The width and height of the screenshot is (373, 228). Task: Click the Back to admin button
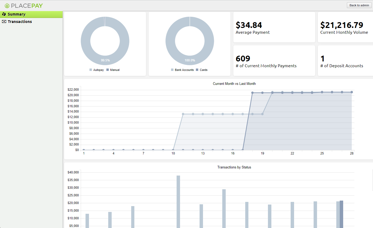(359, 5)
